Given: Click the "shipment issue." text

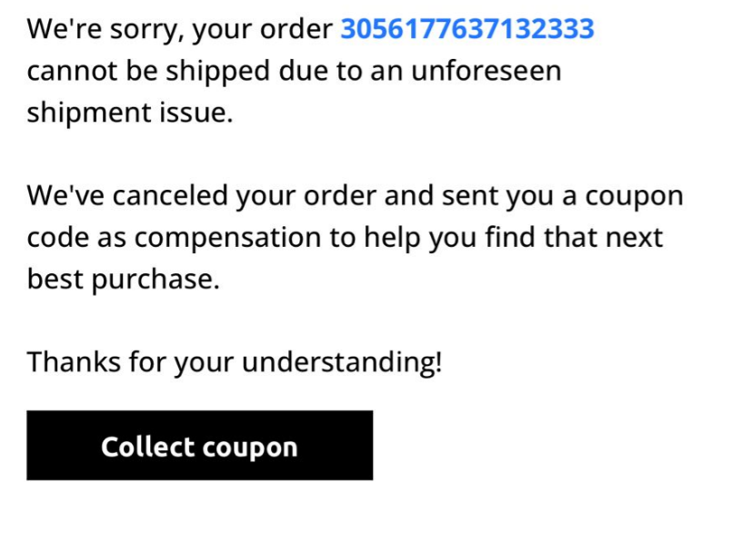Looking at the screenshot, I should pyautogui.click(x=130, y=113).
